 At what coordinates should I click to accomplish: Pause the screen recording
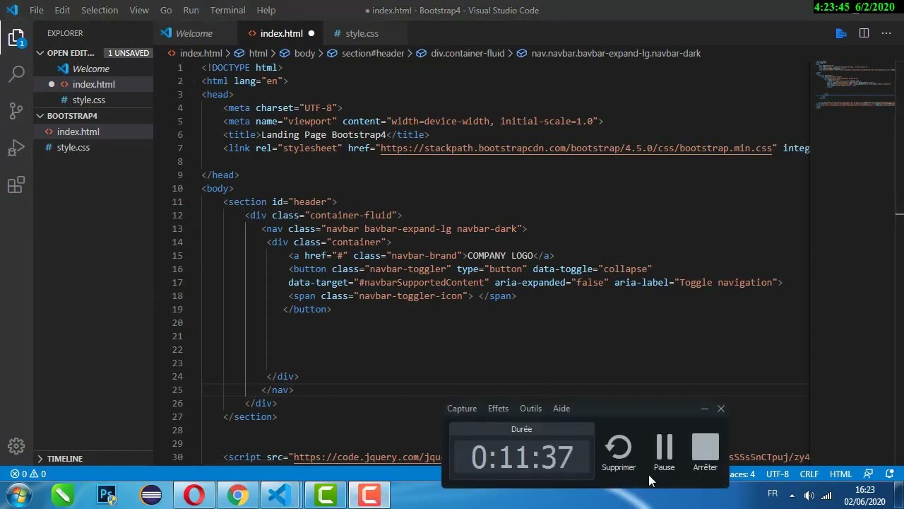click(664, 452)
